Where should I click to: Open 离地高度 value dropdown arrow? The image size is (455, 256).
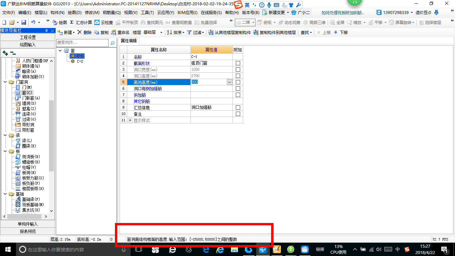point(229,82)
